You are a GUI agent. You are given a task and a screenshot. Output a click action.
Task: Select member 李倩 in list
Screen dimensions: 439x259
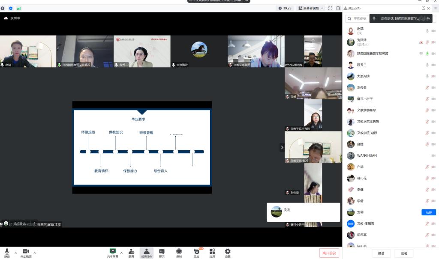point(391,201)
